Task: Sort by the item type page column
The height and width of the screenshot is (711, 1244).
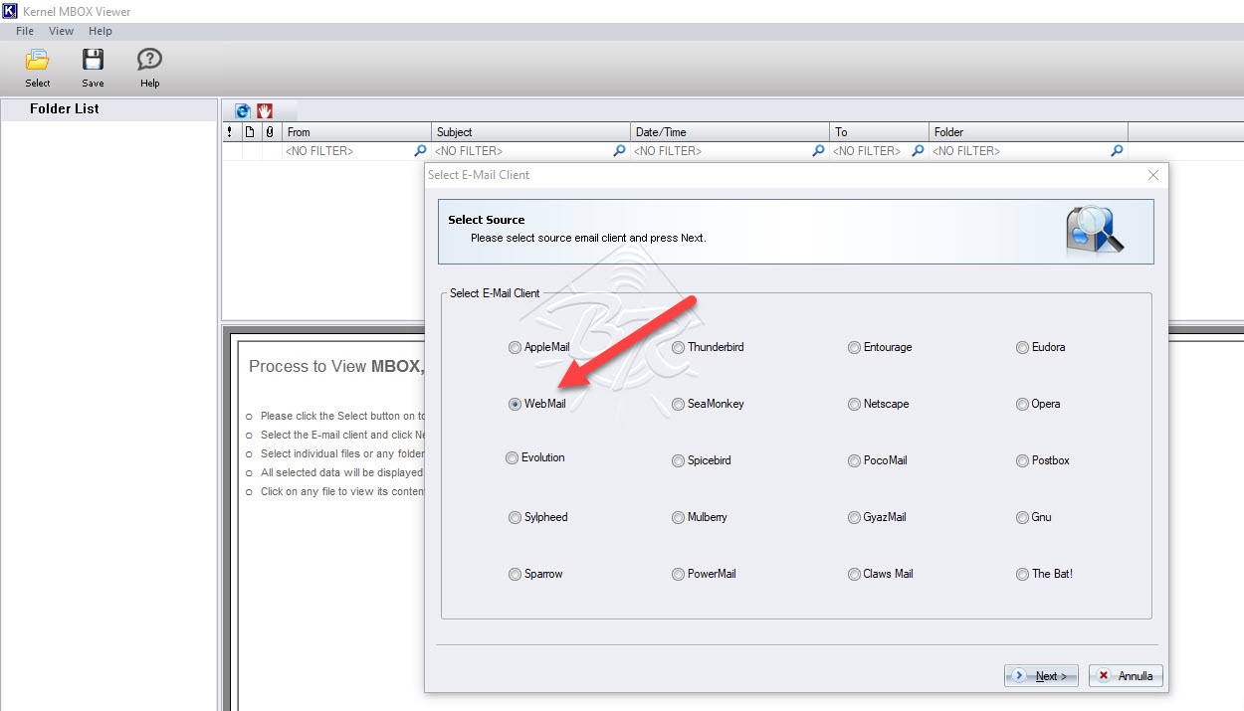Action: (x=251, y=131)
